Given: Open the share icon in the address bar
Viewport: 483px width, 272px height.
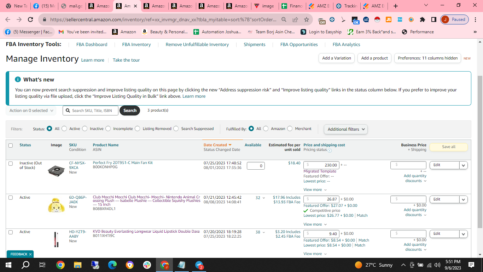Looking at the screenshot, I should [295, 19].
